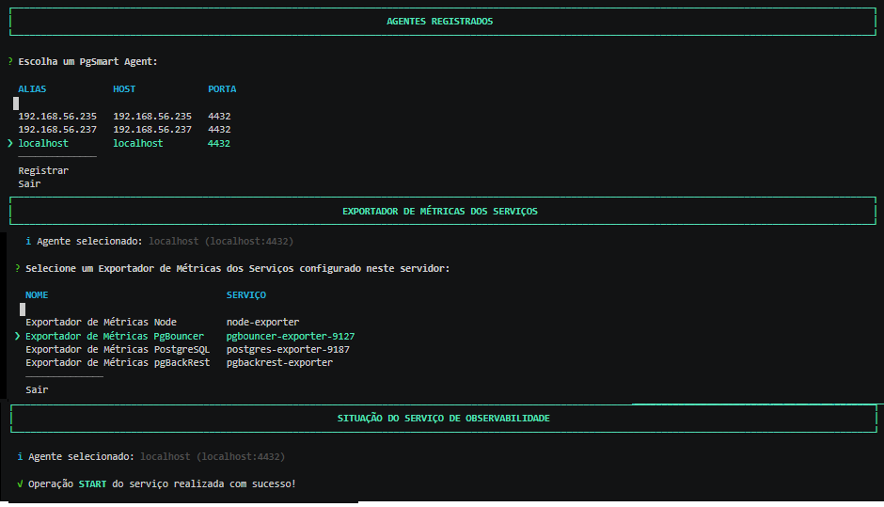Click host value 192.168.56.237
This screenshot has height=507, width=884.
click(152, 130)
